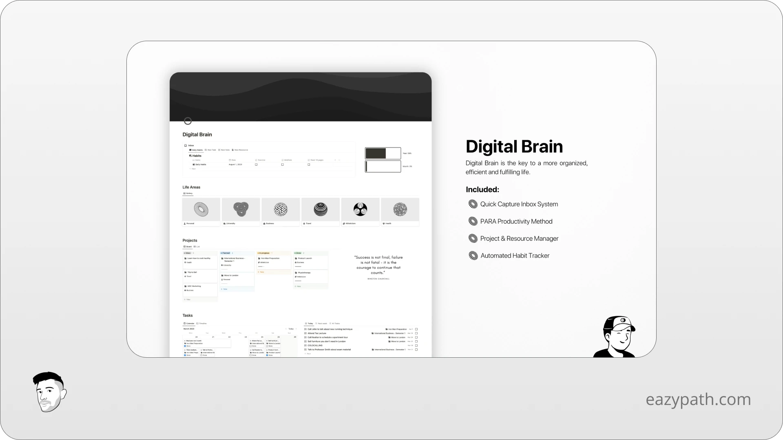Check off the Attend Tax Lecture task
The height and width of the screenshot is (440, 783).
tap(416, 333)
